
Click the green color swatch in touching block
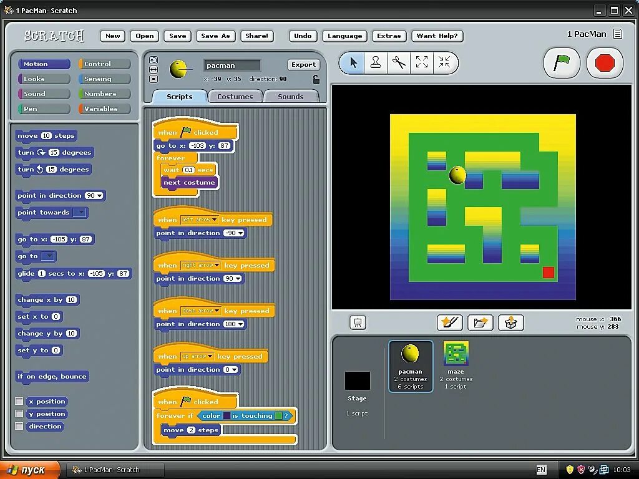(278, 416)
